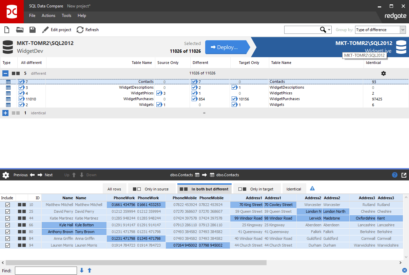Expand the identical group
The height and width of the screenshot is (275, 409).
pyautogui.click(x=5, y=113)
